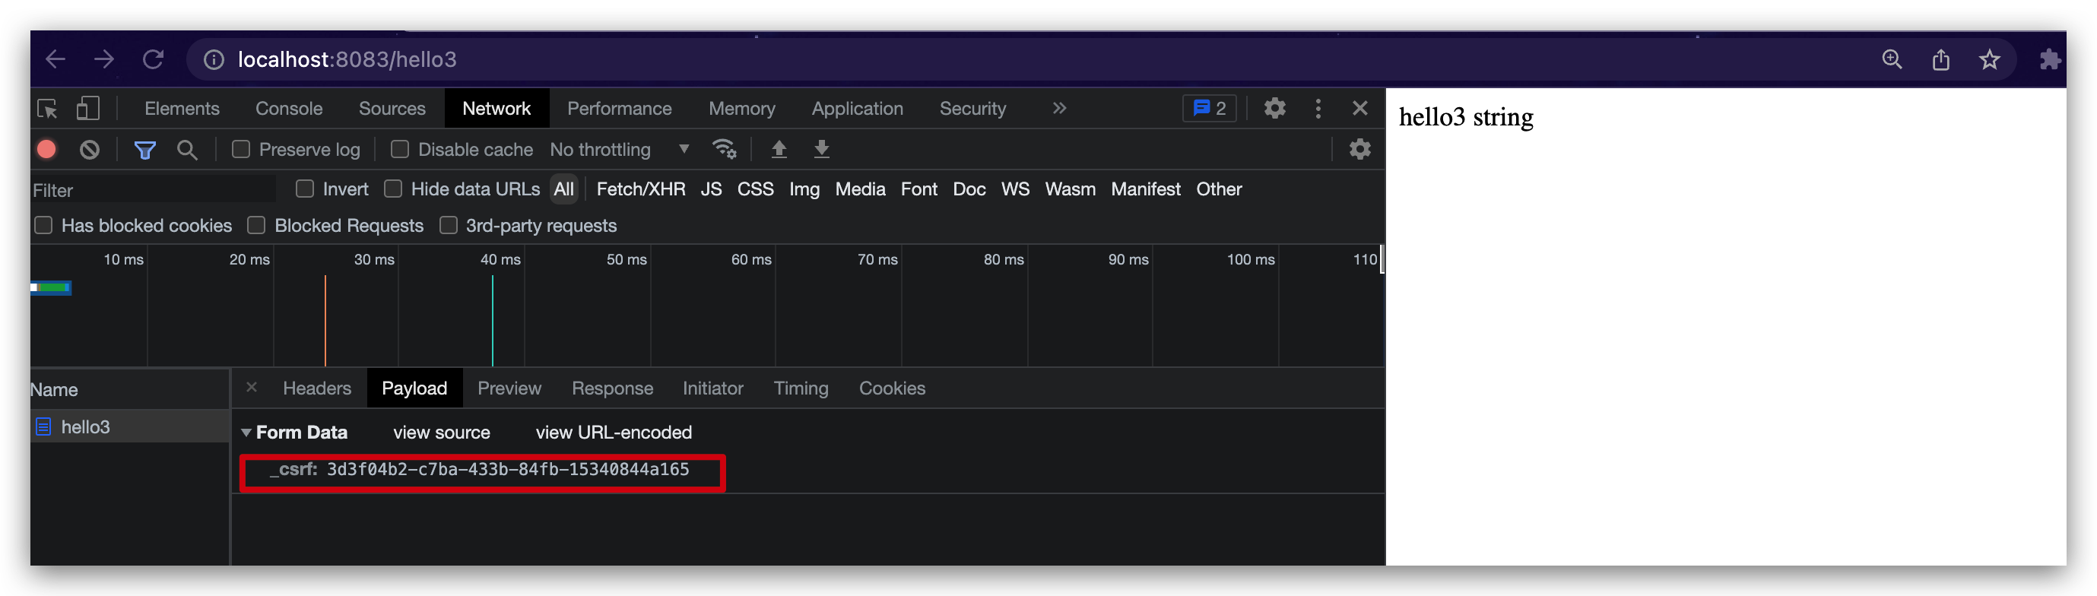
Task: Enable Hide data URLs checkbox
Action: click(393, 189)
